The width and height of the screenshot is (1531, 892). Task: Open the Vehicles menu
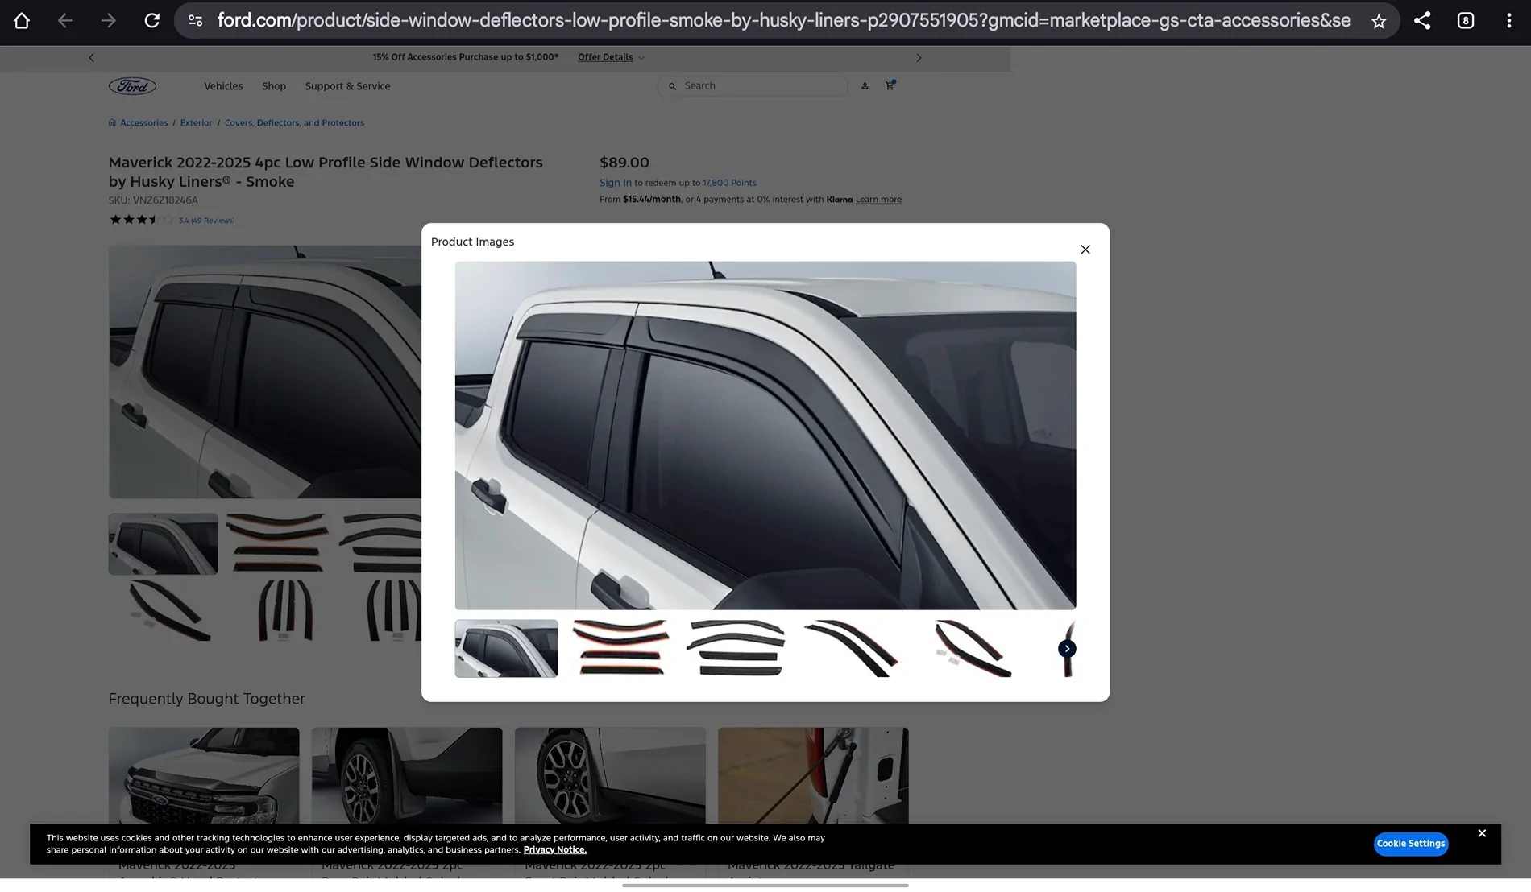(223, 86)
